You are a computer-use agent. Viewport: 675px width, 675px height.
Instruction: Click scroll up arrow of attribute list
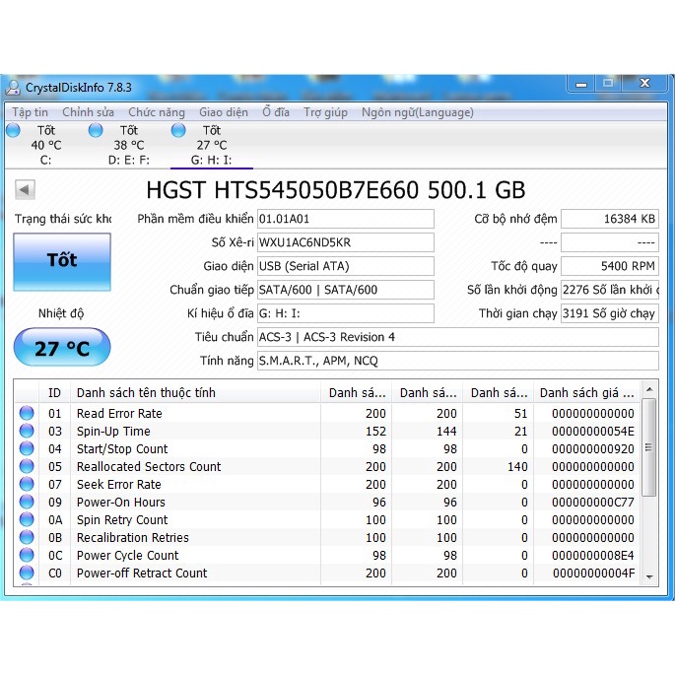coord(649,390)
